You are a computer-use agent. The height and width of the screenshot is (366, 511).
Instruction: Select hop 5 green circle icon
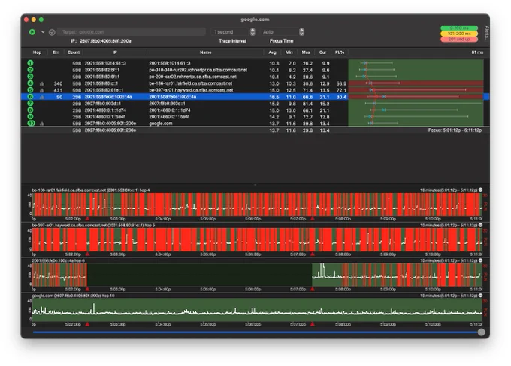click(x=30, y=90)
